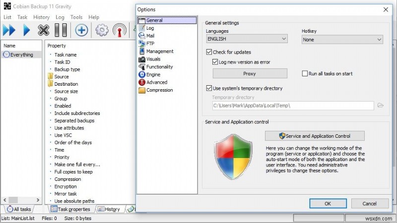This screenshot has height=223, width=397.
Task: Switch to Task properties tab
Action: [x=70, y=209]
